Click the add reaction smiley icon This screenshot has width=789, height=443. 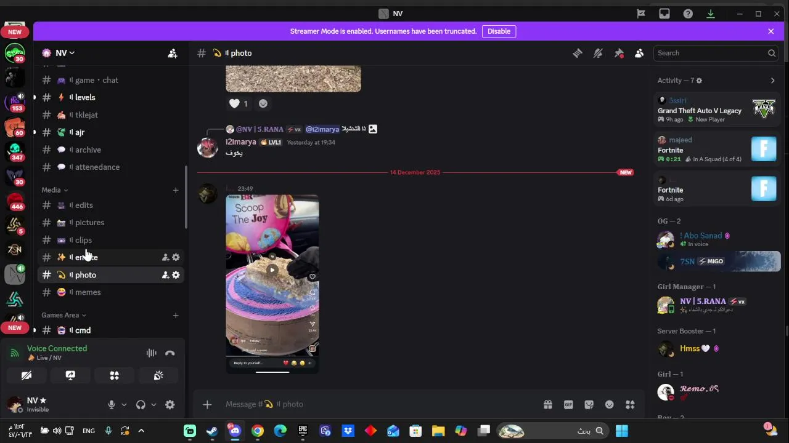pos(263,103)
